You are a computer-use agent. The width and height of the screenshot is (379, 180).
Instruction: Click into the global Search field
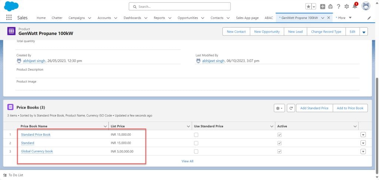click(x=180, y=7)
